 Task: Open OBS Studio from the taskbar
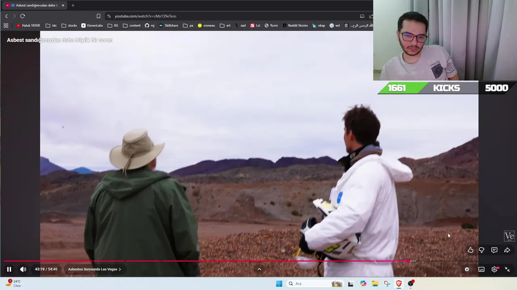pos(411,284)
